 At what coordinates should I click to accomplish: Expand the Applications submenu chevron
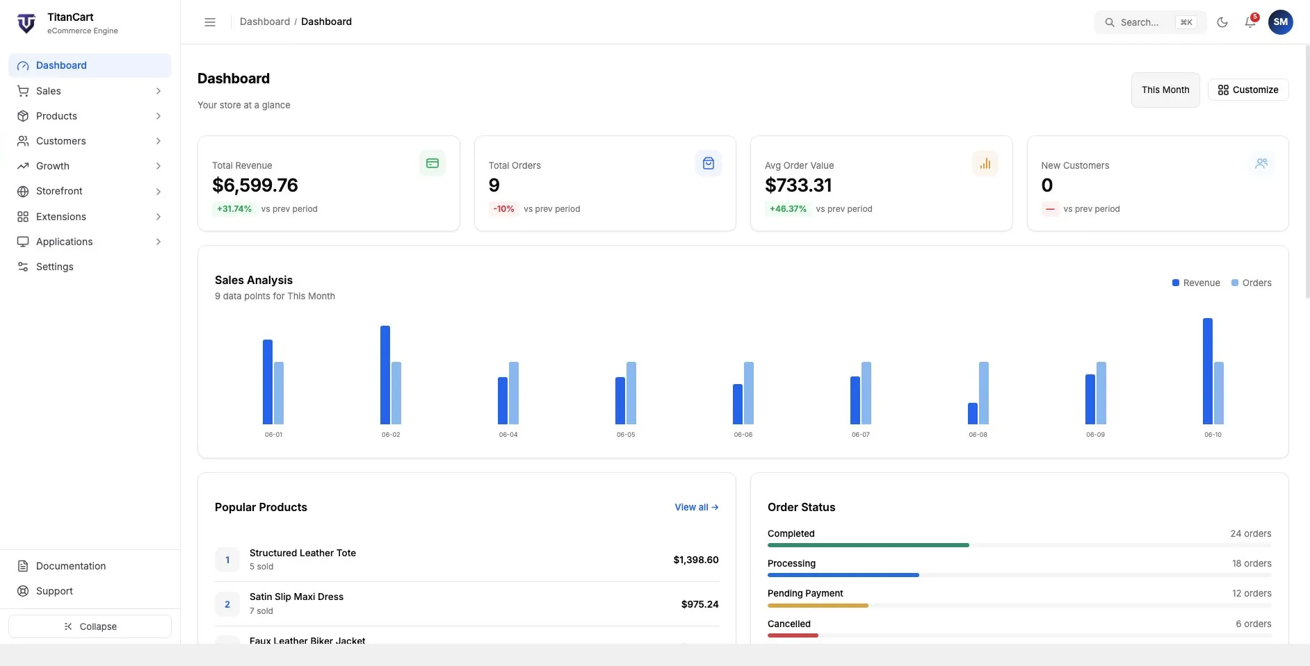(x=159, y=242)
